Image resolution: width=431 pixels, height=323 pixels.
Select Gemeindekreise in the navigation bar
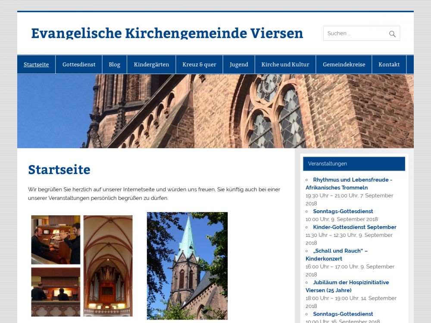tap(344, 65)
